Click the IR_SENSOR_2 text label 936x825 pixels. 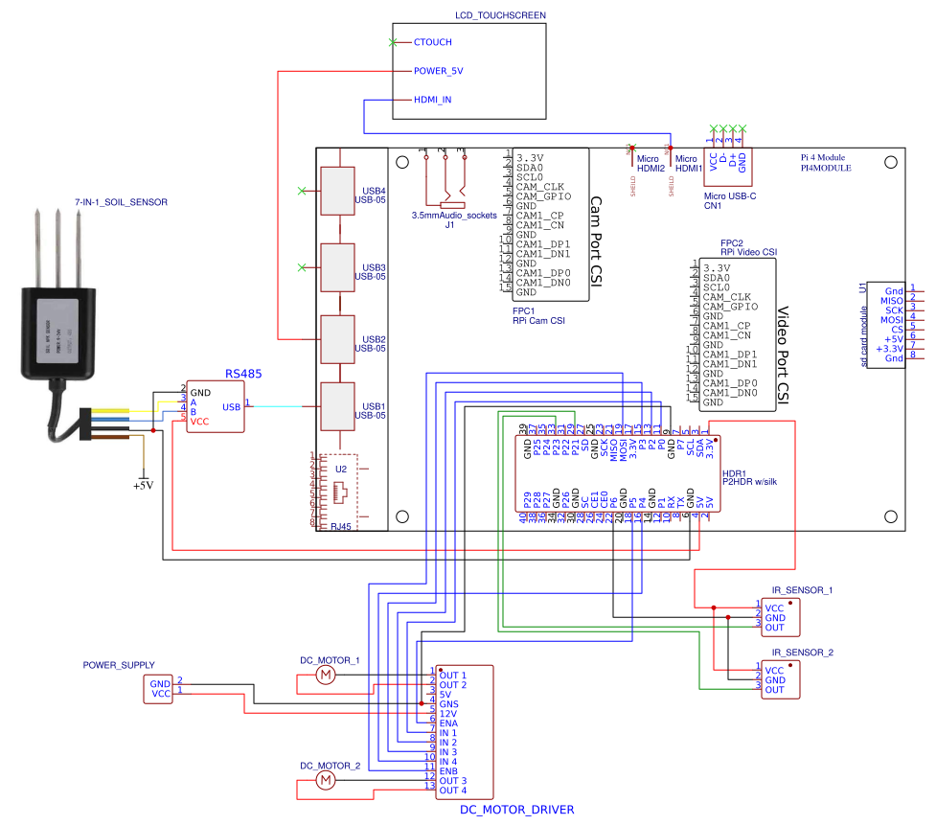(802, 653)
